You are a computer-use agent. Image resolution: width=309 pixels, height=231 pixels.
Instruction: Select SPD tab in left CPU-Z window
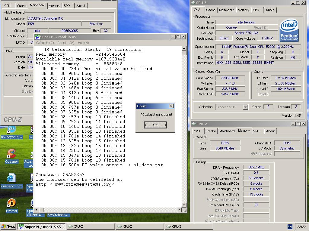coord(67,6)
